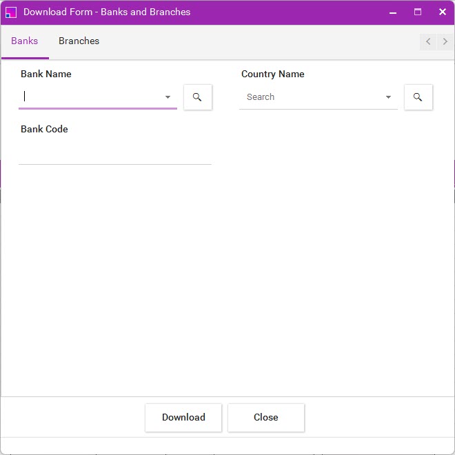The width and height of the screenshot is (455, 455).
Task: Switch to the Banks tab
Action: [x=25, y=41]
